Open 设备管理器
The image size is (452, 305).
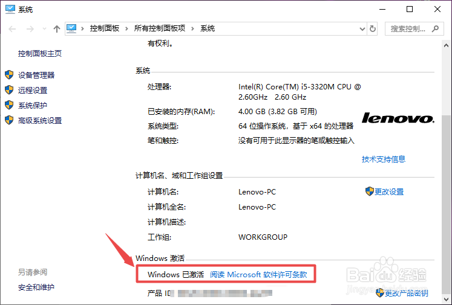tap(36, 75)
